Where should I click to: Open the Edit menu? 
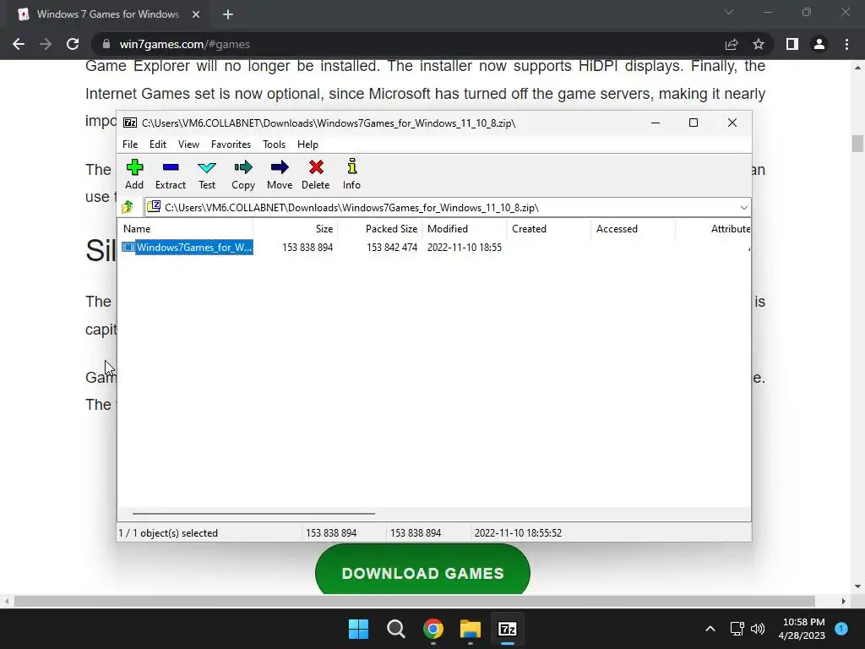coord(158,144)
